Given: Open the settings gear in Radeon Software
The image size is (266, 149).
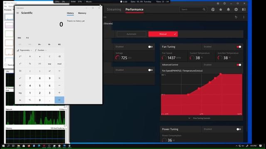Looking at the screenshot, I should pyautogui.click(x=236, y=10).
